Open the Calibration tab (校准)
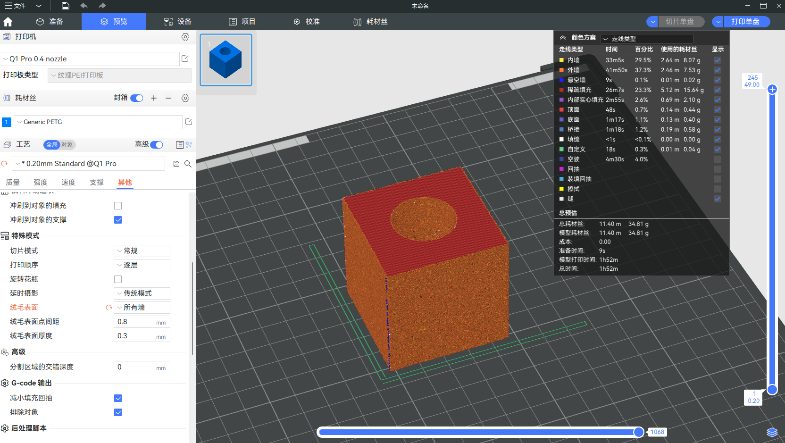The image size is (785, 443). point(307,22)
